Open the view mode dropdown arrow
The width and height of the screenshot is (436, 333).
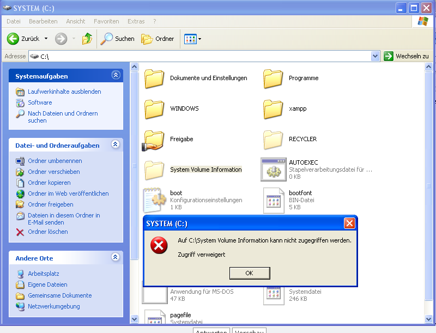tap(199, 39)
